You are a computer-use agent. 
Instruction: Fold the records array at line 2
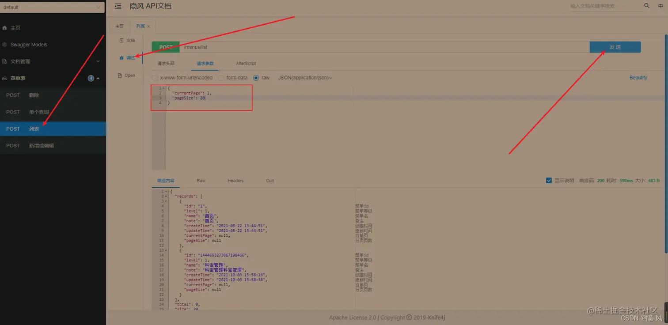click(x=166, y=196)
